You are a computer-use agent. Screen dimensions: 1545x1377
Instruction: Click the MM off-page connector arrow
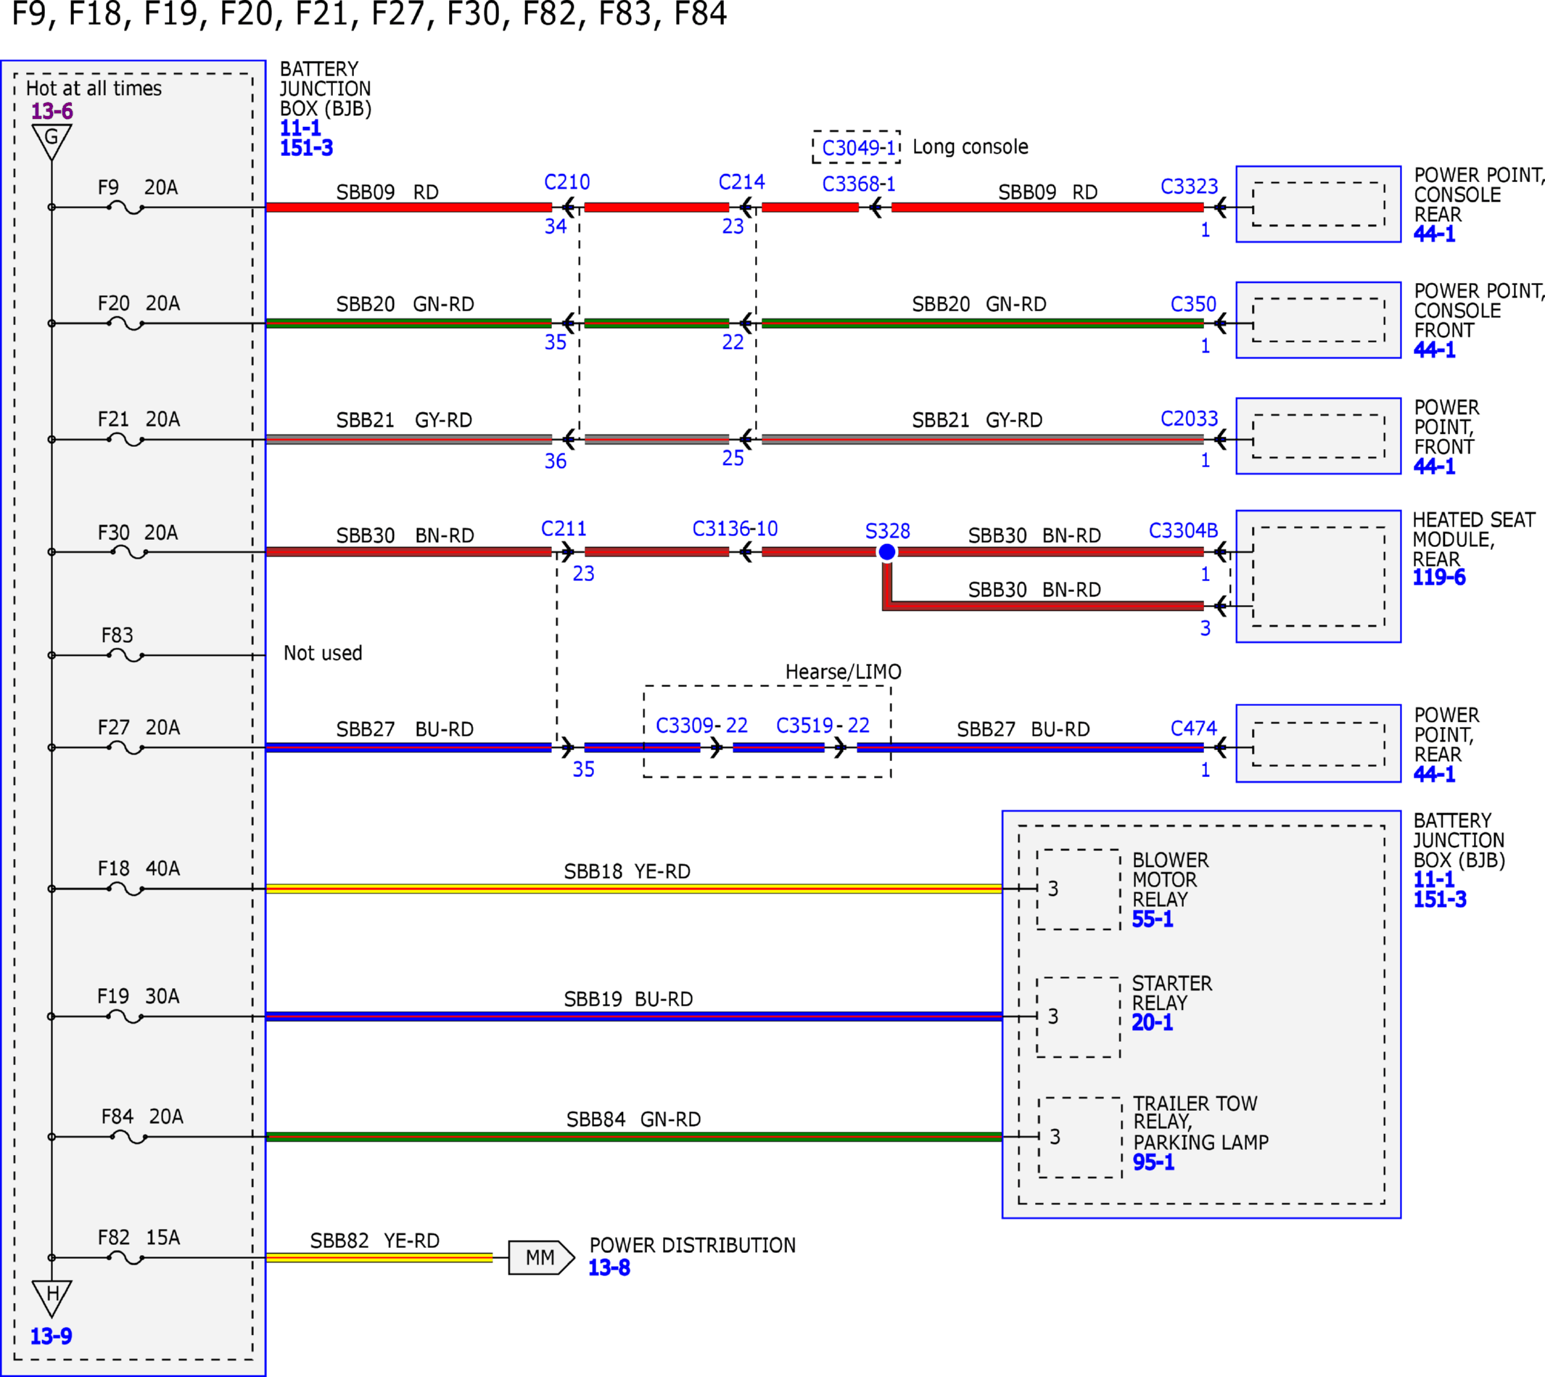pyautogui.click(x=541, y=1257)
